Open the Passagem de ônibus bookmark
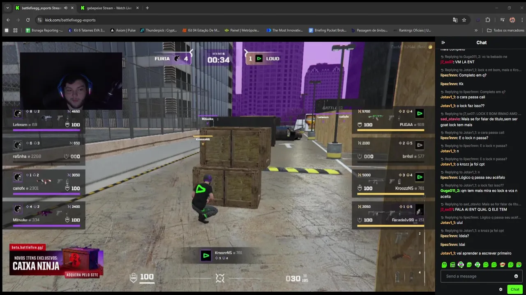This screenshot has height=295, width=526. pos(369,30)
